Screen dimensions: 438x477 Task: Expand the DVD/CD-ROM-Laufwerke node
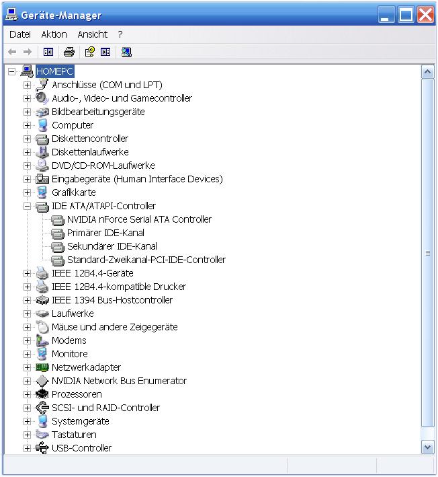point(27,166)
